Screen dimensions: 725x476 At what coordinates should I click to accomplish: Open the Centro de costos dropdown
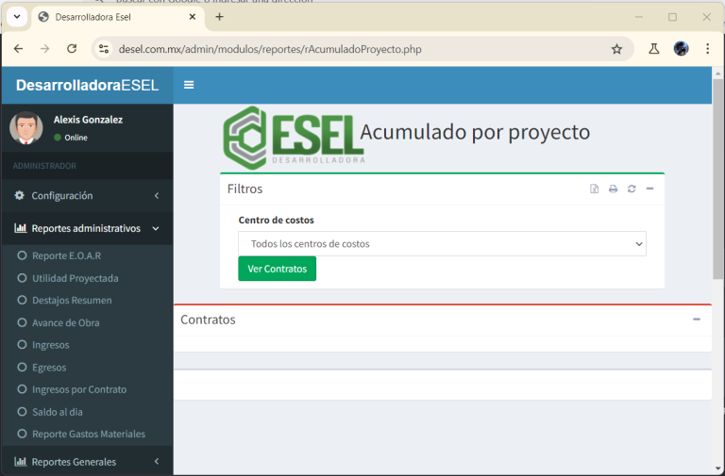(x=442, y=244)
